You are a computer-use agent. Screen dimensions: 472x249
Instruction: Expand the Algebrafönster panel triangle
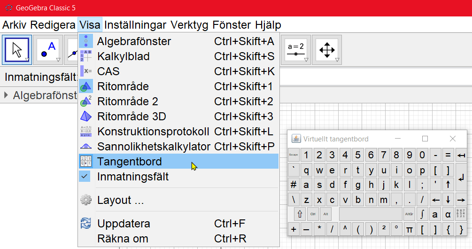[x=6, y=95]
